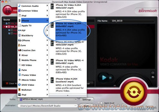This screenshot has height=112, width=159.
Task: Click the Open destination button
Action: [86, 106]
